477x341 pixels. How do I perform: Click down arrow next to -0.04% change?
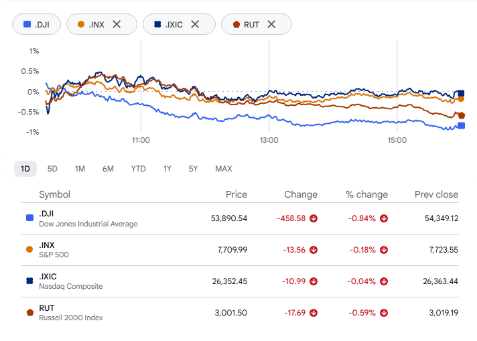pos(384,281)
